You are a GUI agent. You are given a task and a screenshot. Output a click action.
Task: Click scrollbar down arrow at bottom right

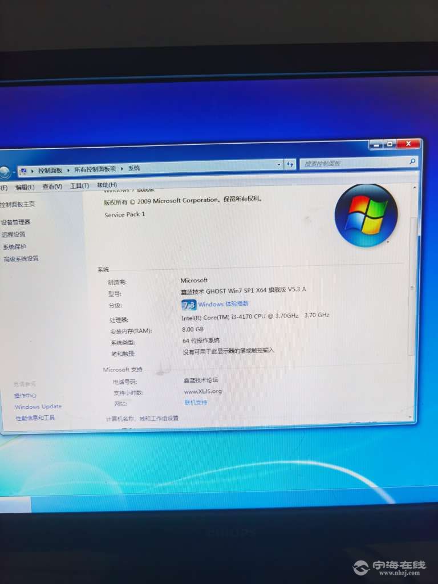411,417
